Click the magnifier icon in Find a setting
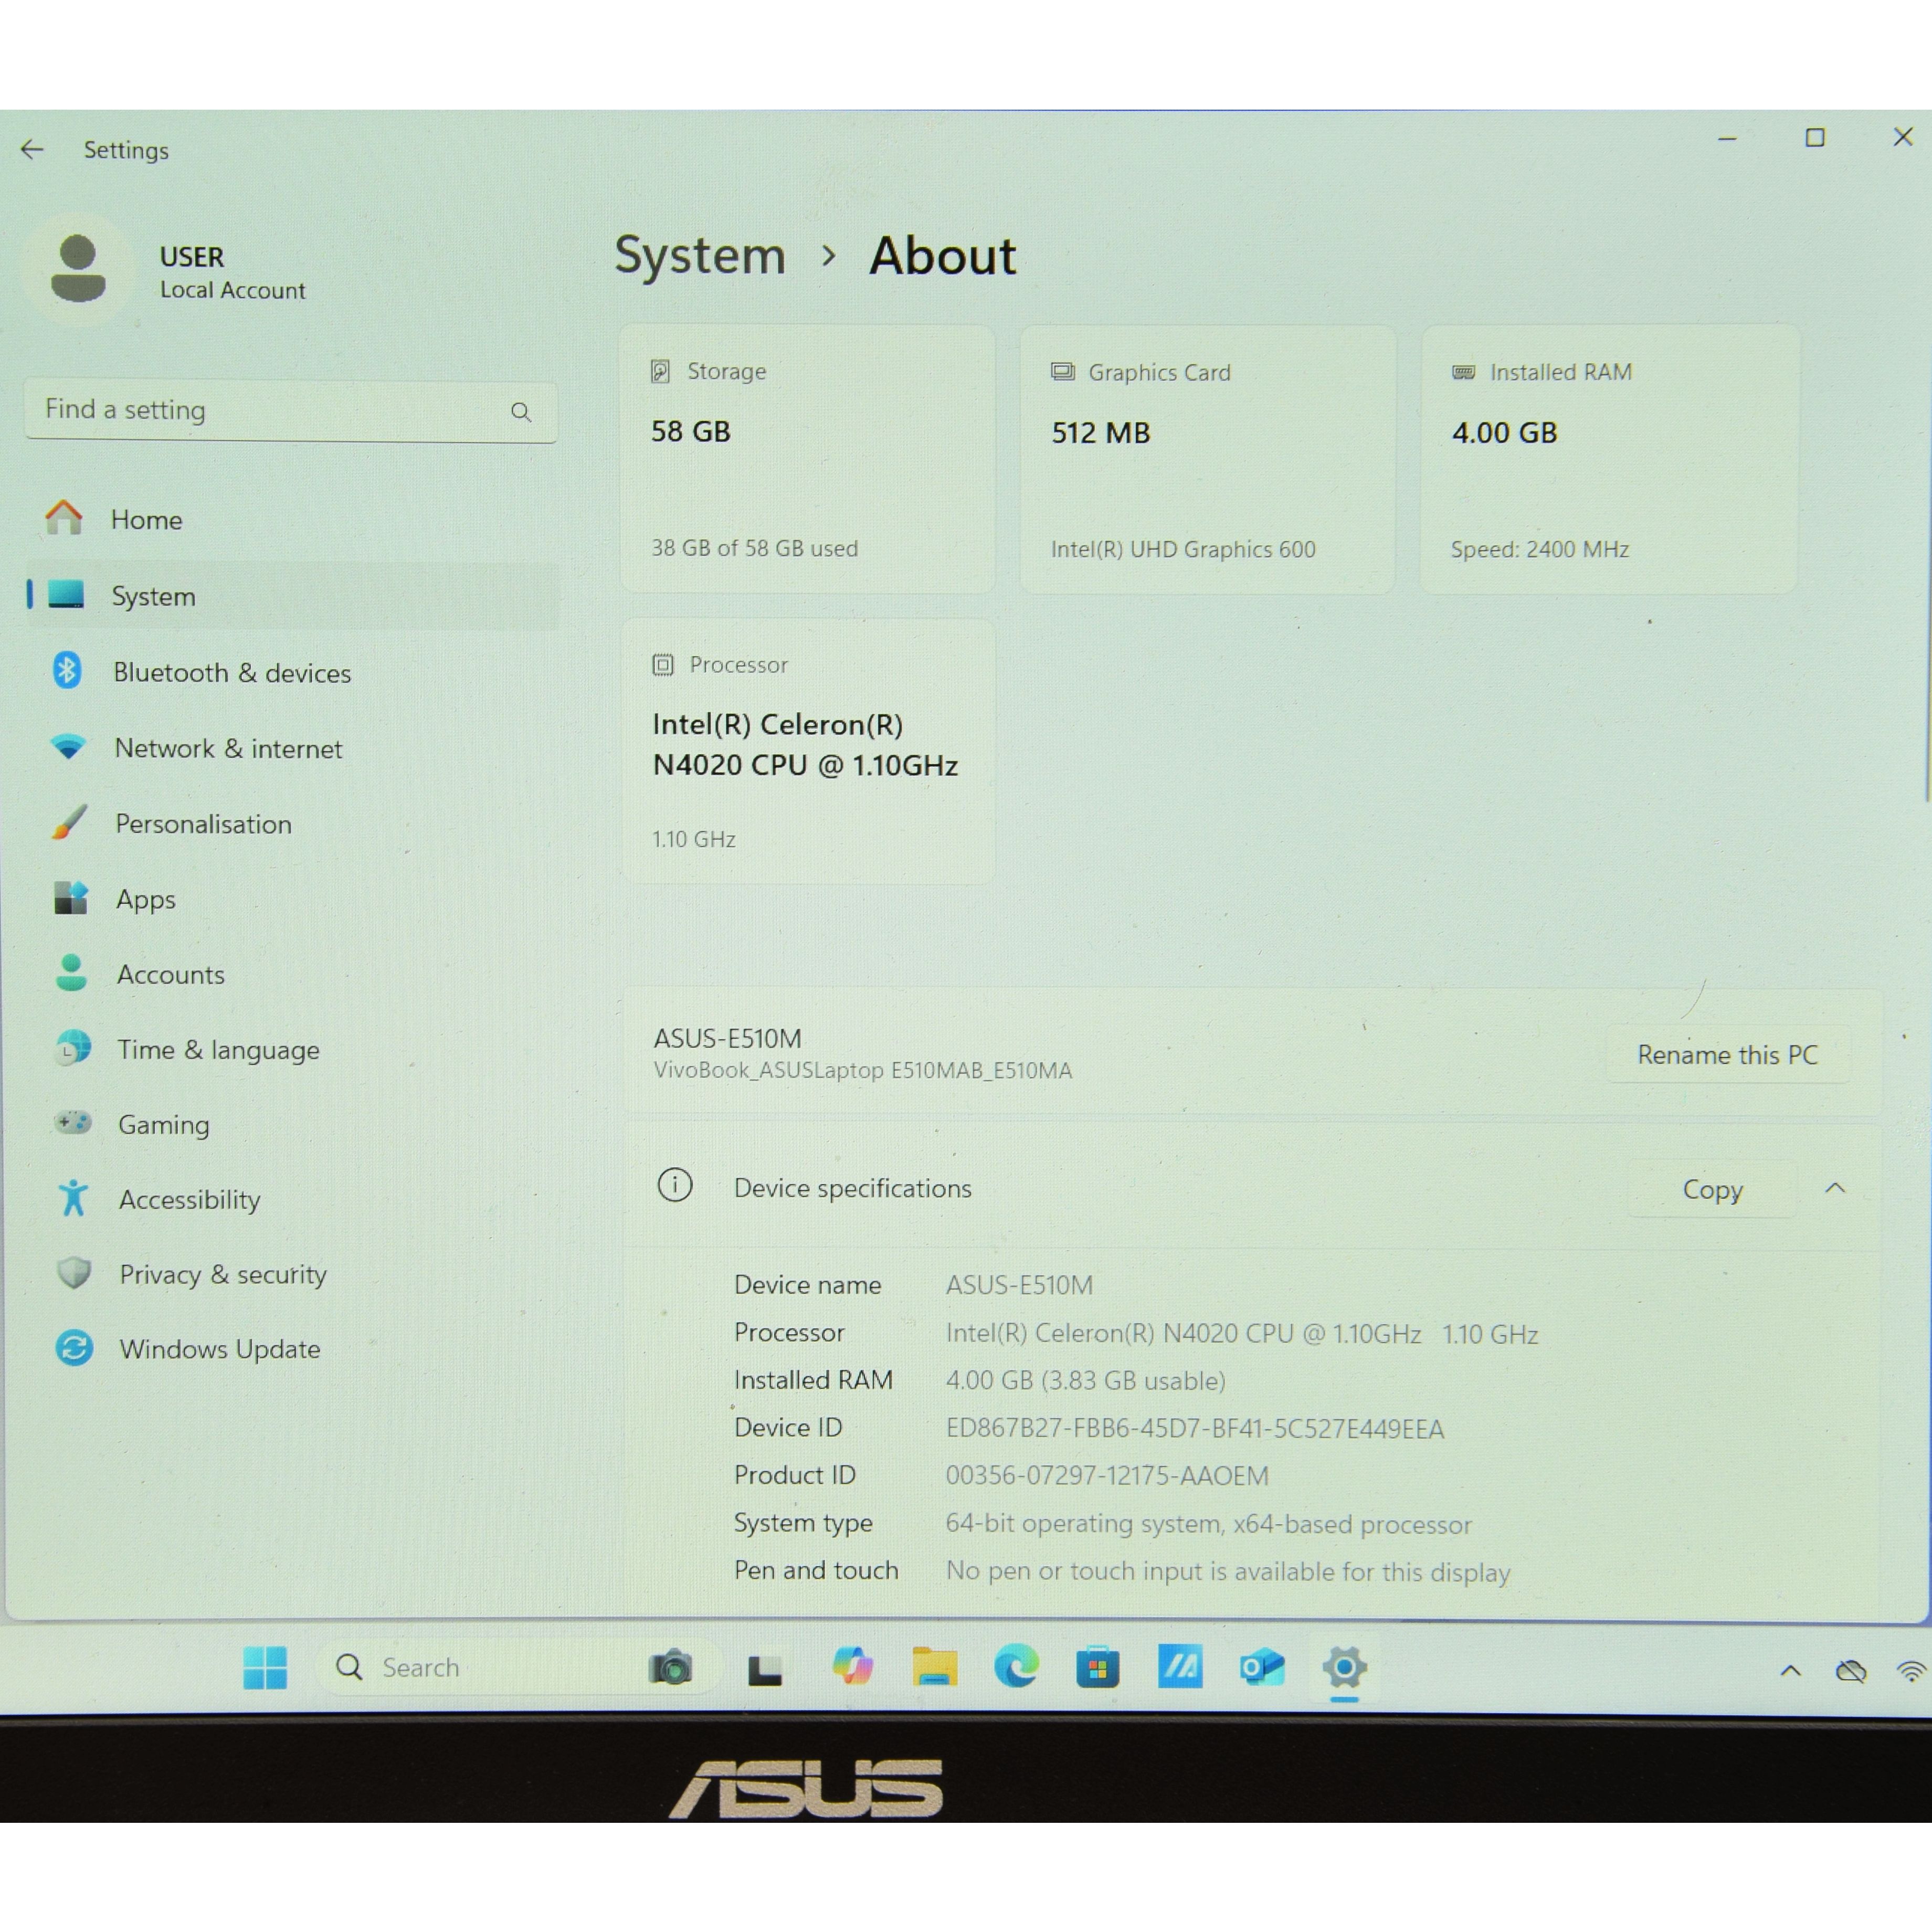The width and height of the screenshot is (1932, 1932). [521, 412]
